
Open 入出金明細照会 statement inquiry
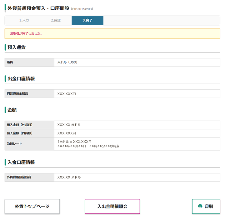coord(112,206)
